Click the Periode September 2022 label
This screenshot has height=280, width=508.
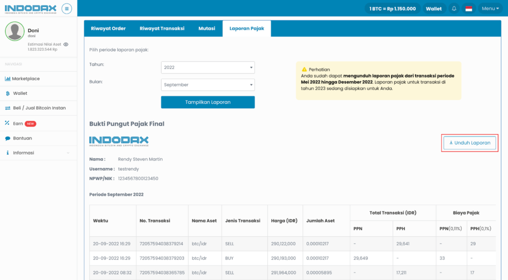click(116, 195)
